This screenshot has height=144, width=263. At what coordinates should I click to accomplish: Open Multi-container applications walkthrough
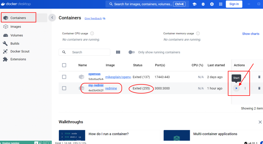[213, 135]
